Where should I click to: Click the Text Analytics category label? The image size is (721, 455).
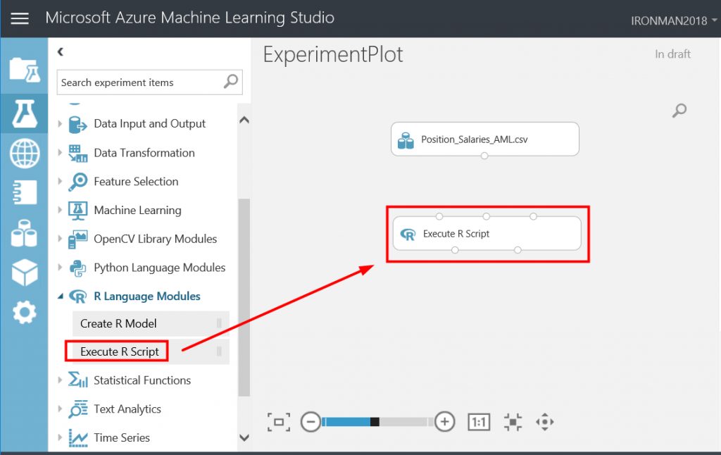(127, 409)
